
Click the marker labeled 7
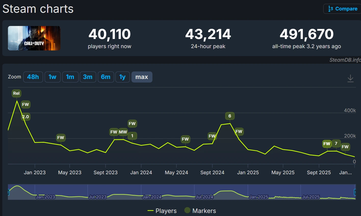tap(336, 143)
